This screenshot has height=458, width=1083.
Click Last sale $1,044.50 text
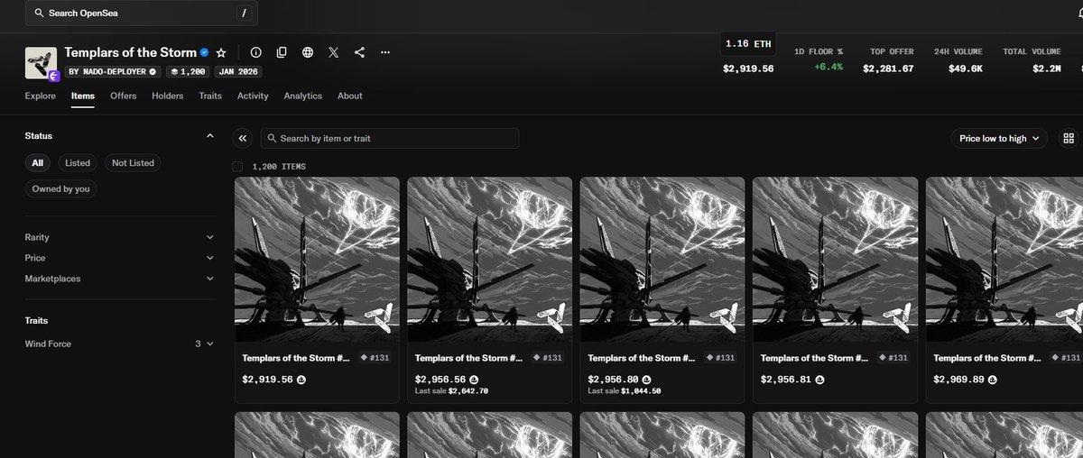(625, 391)
